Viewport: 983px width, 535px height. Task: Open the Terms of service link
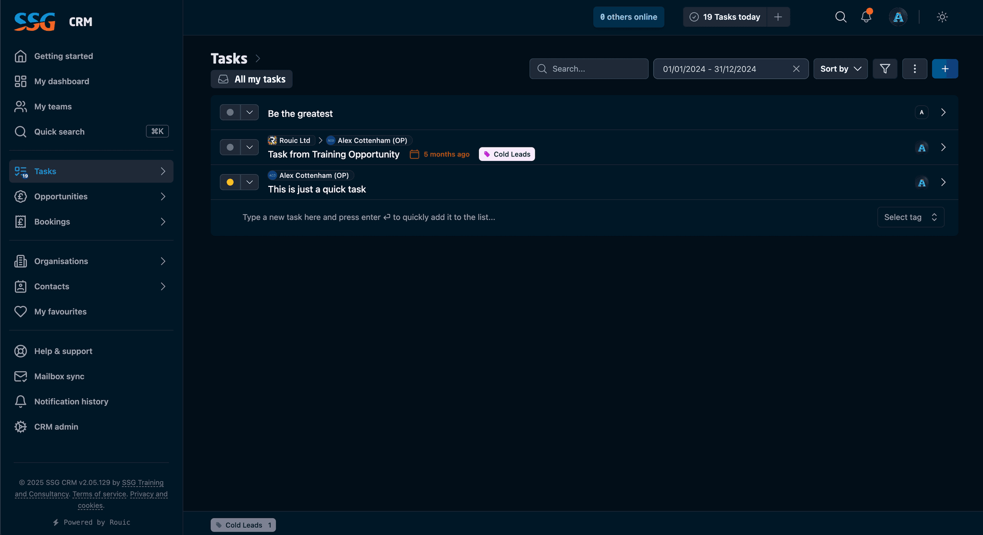click(99, 494)
